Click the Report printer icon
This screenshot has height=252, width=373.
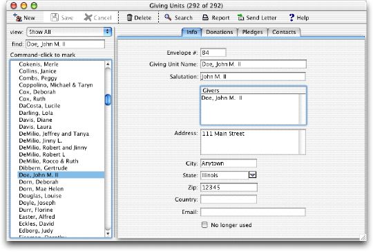click(x=205, y=17)
